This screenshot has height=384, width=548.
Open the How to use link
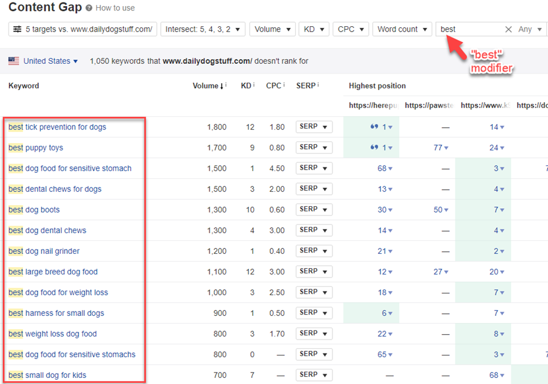tap(115, 9)
